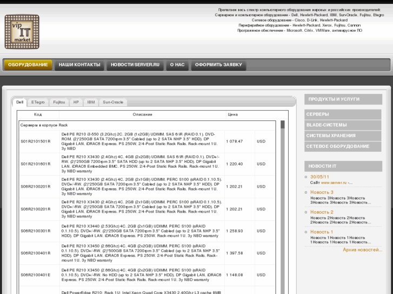The width and height of the screenshot is (393, 294).
Task: Click ОФОРМИТЬ ЗАЯВКУ in the navigation
Action: (x=219, y=65)
